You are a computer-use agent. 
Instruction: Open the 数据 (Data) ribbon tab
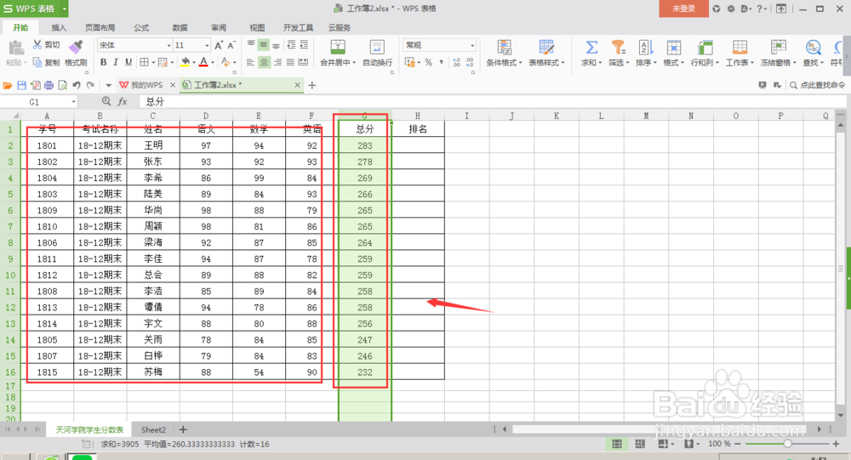(x=180, y=28)
